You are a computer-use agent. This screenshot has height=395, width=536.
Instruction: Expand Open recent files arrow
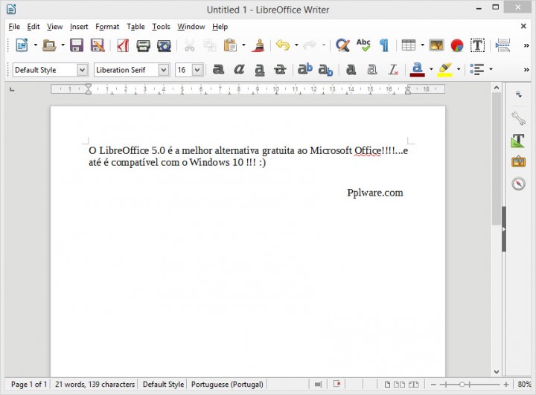(x=63, y=45)
